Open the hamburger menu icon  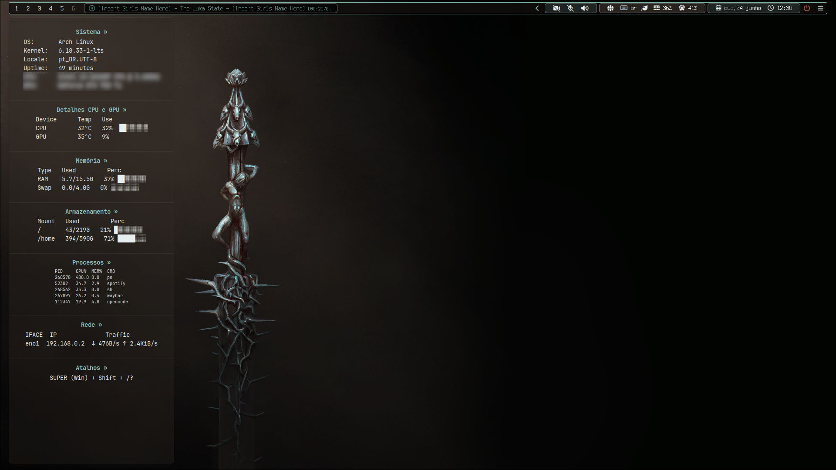tap(820, 8)
